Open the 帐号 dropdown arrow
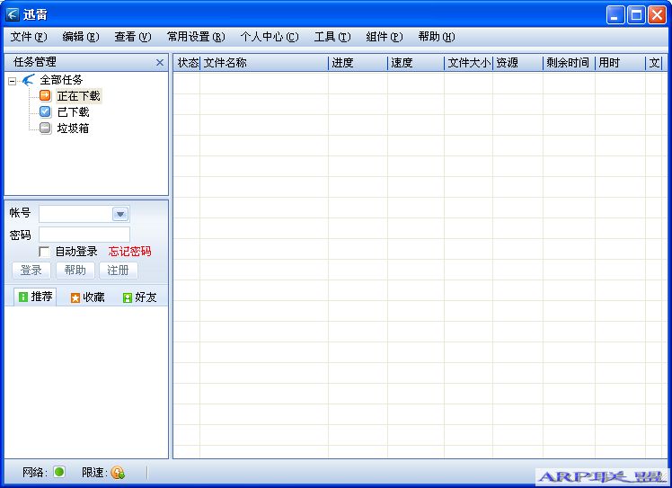Screen dimensions: 672x488 (120, 214)
